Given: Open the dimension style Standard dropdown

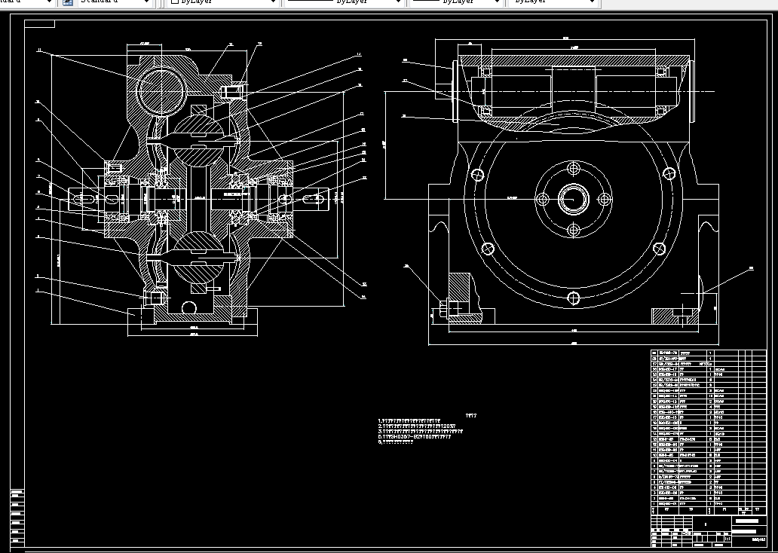Looking at the screenshot, I should pos(115,2).
